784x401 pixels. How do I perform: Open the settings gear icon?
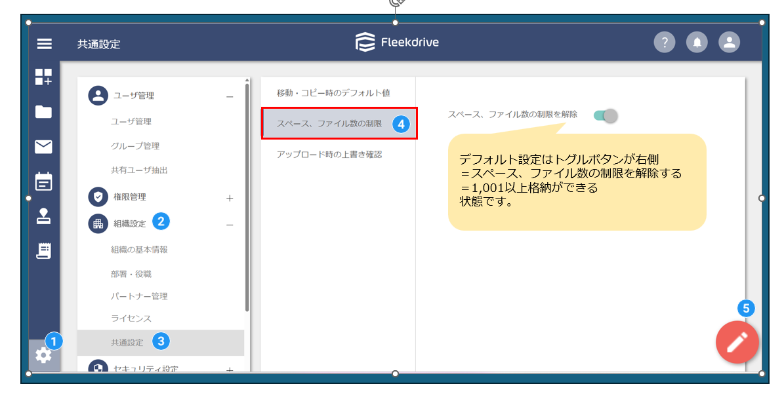click(x=43, y=355)
